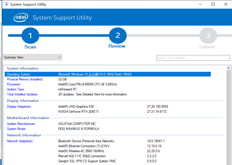Image resolution: width=232 pixels, height=165 pixels.
Task: Select the Scan step circle numbered 1
Action: click(x=30, y=36)
